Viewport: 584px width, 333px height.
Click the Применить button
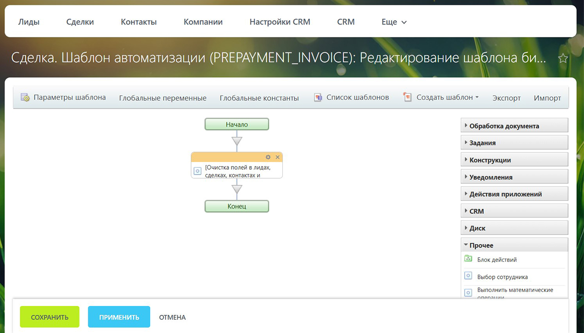119,317
